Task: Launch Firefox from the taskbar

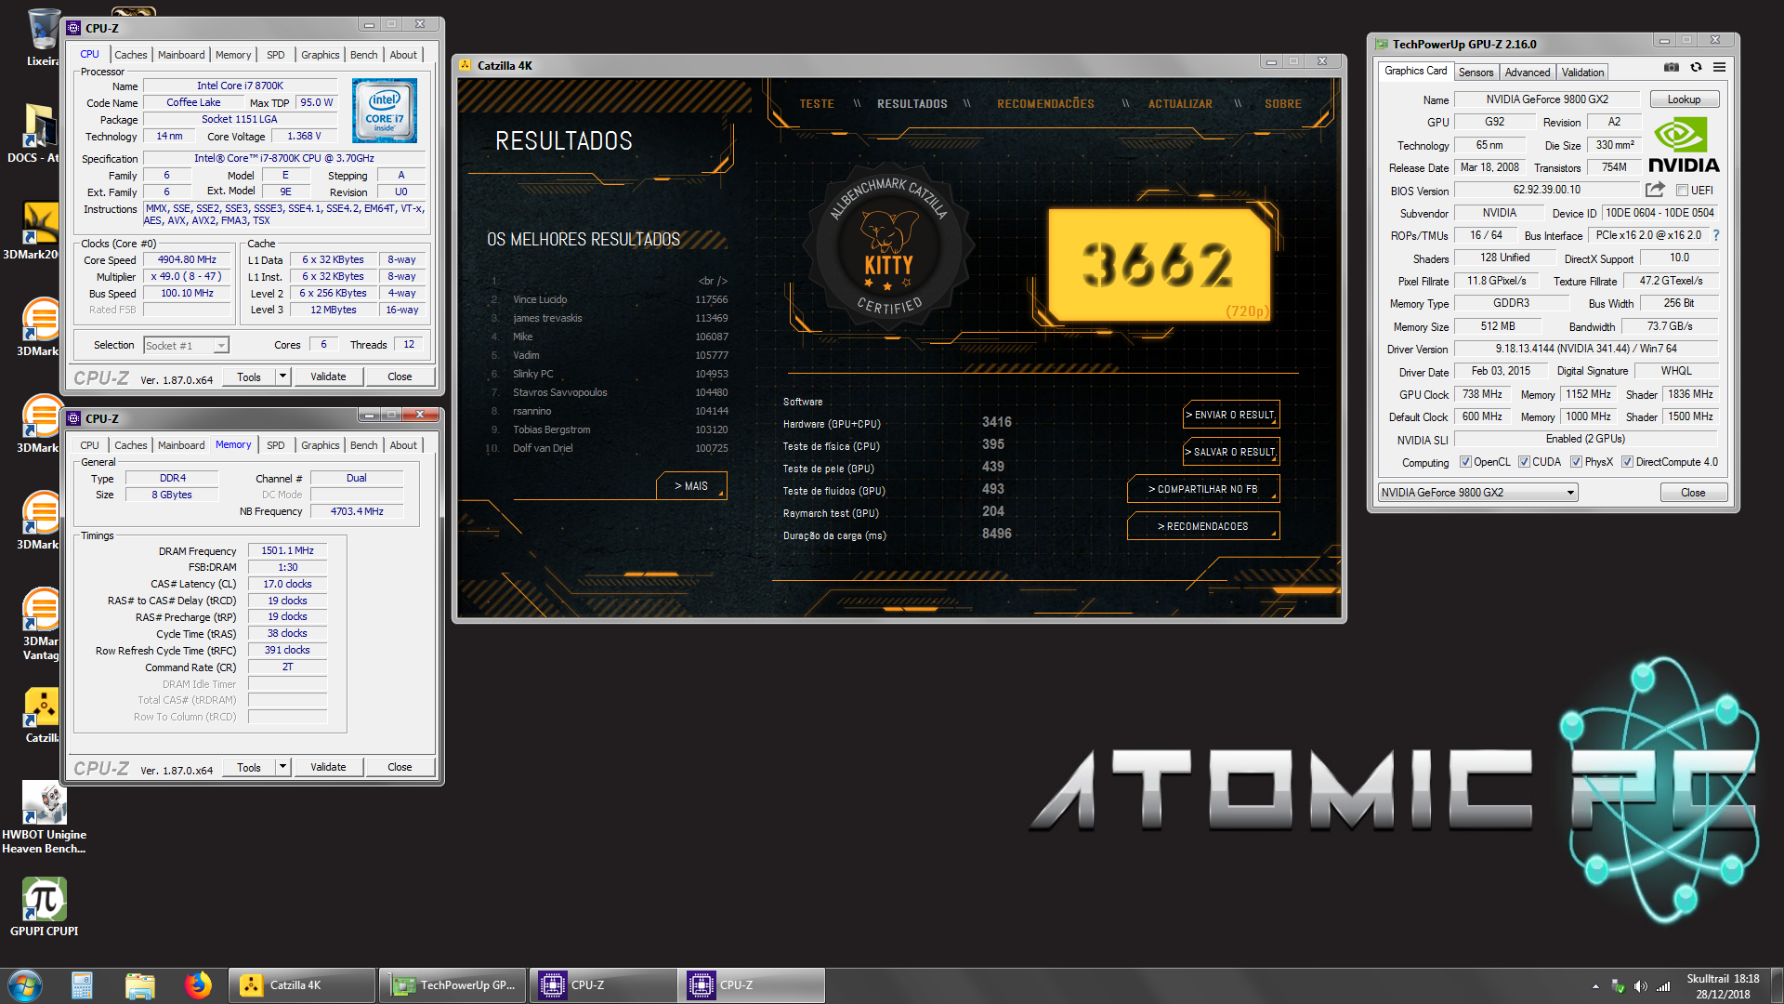Action: [197, 985]
